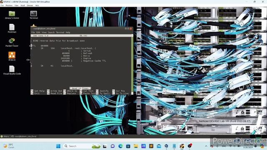Open VirtualBox Devices menu
This screenshot has width=267, height=150.
30,5
